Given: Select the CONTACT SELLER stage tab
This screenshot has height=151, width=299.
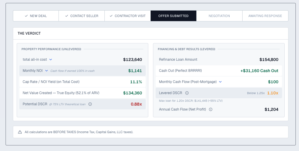Looking at the screenshot, I should click(82, 16).
